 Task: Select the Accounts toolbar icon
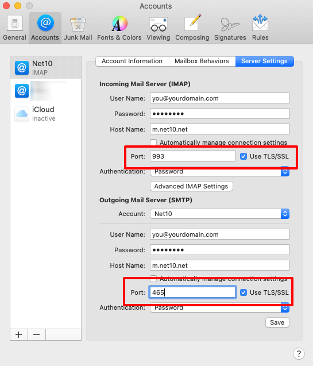pyautogui.click(x=45, y=28)
